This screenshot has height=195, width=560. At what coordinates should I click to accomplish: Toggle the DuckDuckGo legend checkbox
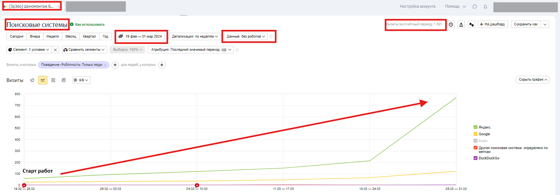pos(476,158)
